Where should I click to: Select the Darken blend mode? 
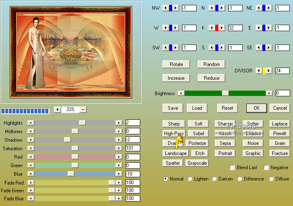[x=214, y=178]
